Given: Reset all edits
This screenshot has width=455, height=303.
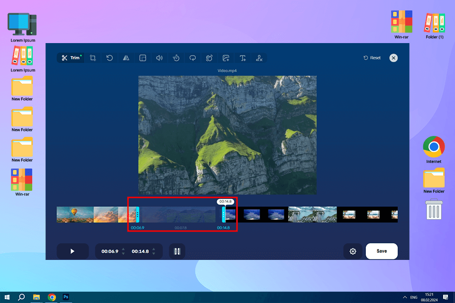Looking at the screenshot, I should pos(372,58).
